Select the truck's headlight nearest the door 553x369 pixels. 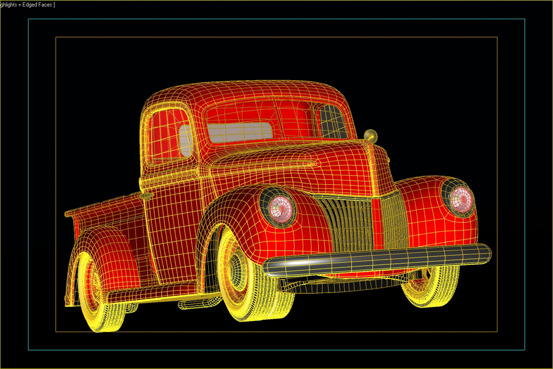click(281, 209)
